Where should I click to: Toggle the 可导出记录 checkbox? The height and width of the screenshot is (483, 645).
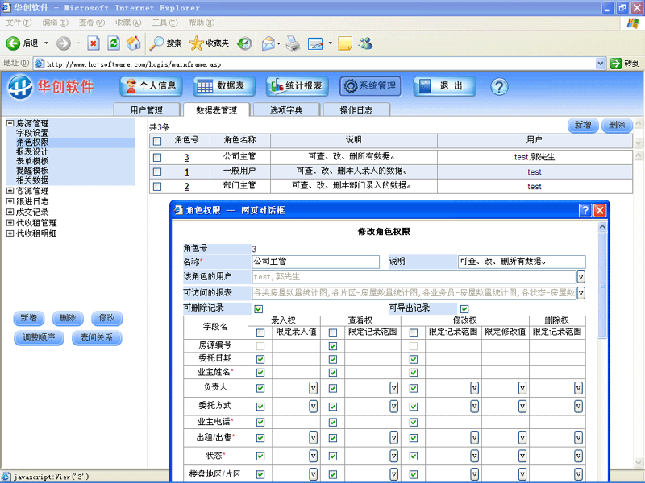(x=464, y=308)
